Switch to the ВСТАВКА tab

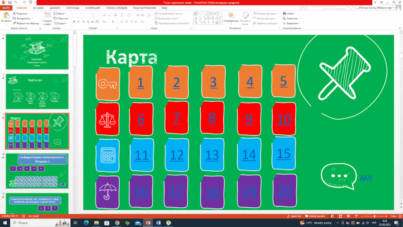tap(38, 8)
